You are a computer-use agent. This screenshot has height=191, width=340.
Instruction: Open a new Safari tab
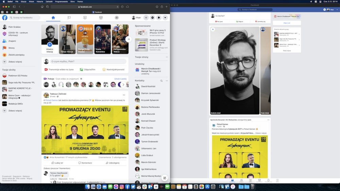pos(167,7)
